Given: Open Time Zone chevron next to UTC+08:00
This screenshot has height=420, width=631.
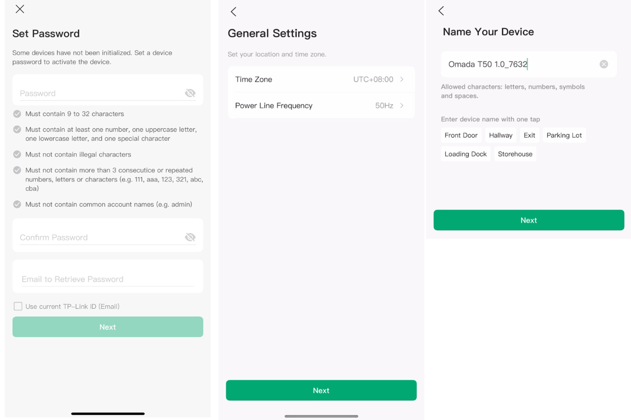Looking at the screenshot, I should tap(402, 79).
